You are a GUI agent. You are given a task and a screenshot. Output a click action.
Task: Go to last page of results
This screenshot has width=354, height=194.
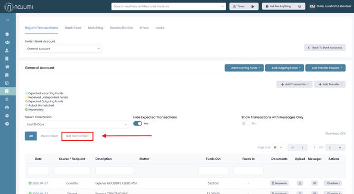click(x=340, y=148)
